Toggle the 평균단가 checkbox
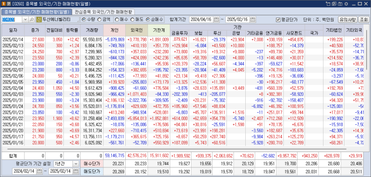Image resolution: width=371 pixels, height=177 pixels. click(278, 20)
